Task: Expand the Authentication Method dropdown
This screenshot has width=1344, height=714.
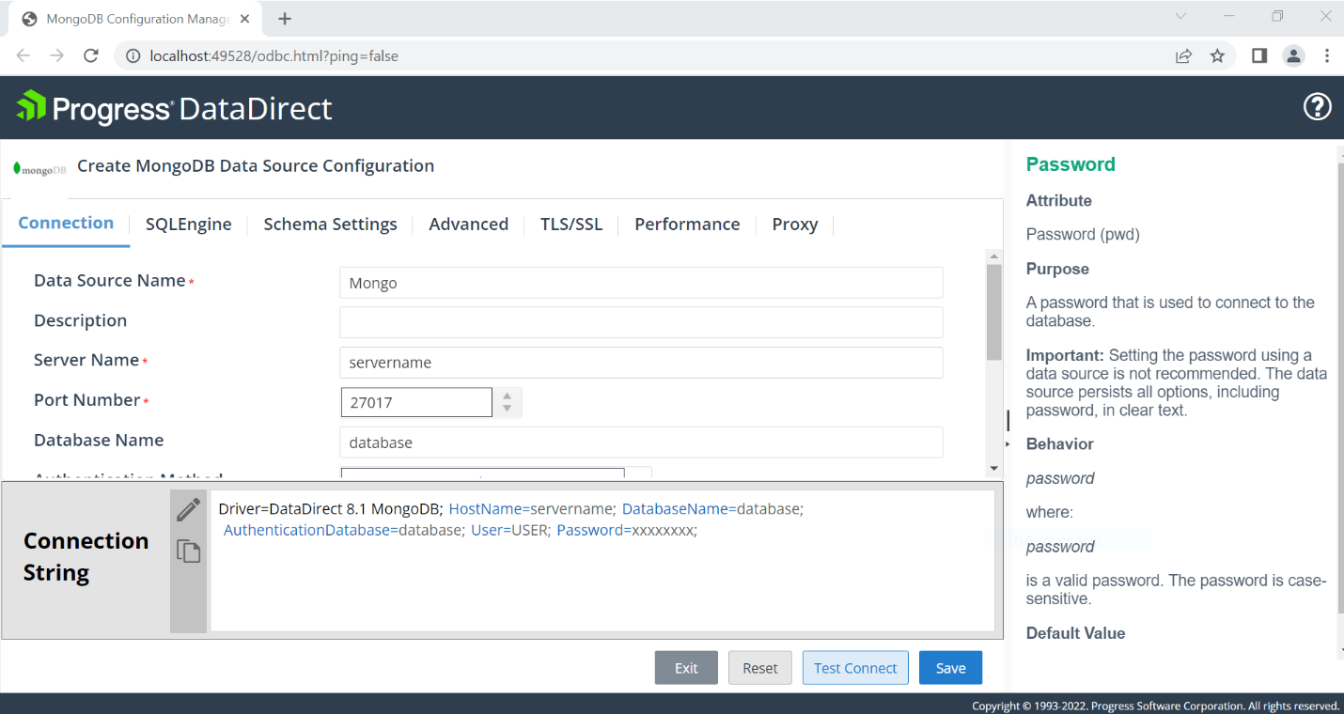Action: 639,473
